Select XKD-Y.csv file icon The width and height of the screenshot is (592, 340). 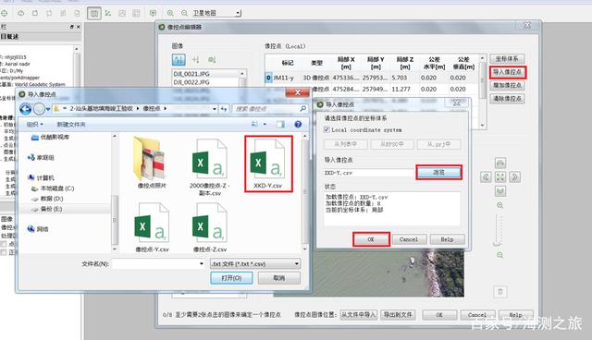pyautogui.click(x=268, y=164)
